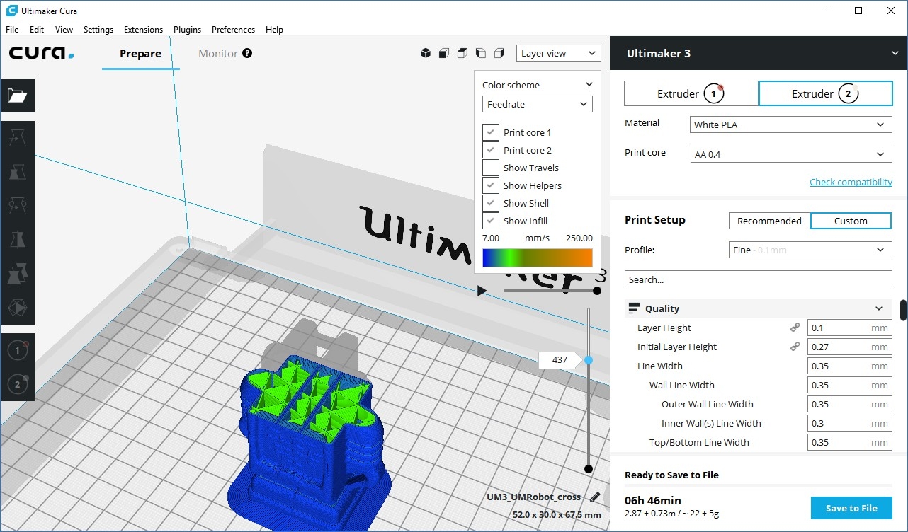Click the Cura logo
Image resolution: width=908 pixels, height=532 pixels.
pos(41,53)
